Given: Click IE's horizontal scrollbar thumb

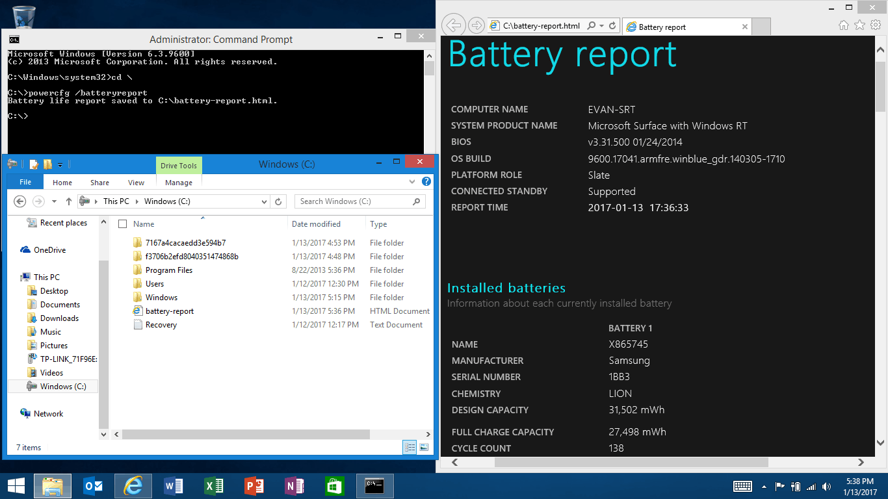Looking at the screenshot, I should coord(631,463).
